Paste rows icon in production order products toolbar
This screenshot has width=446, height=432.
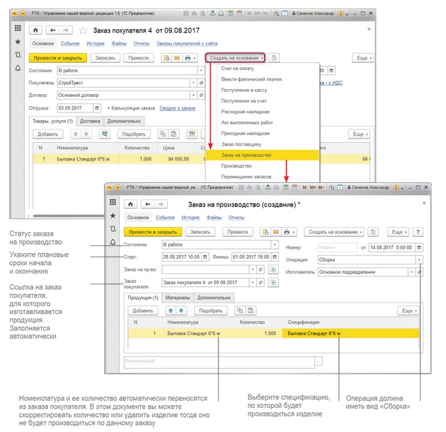pos(251,310)
